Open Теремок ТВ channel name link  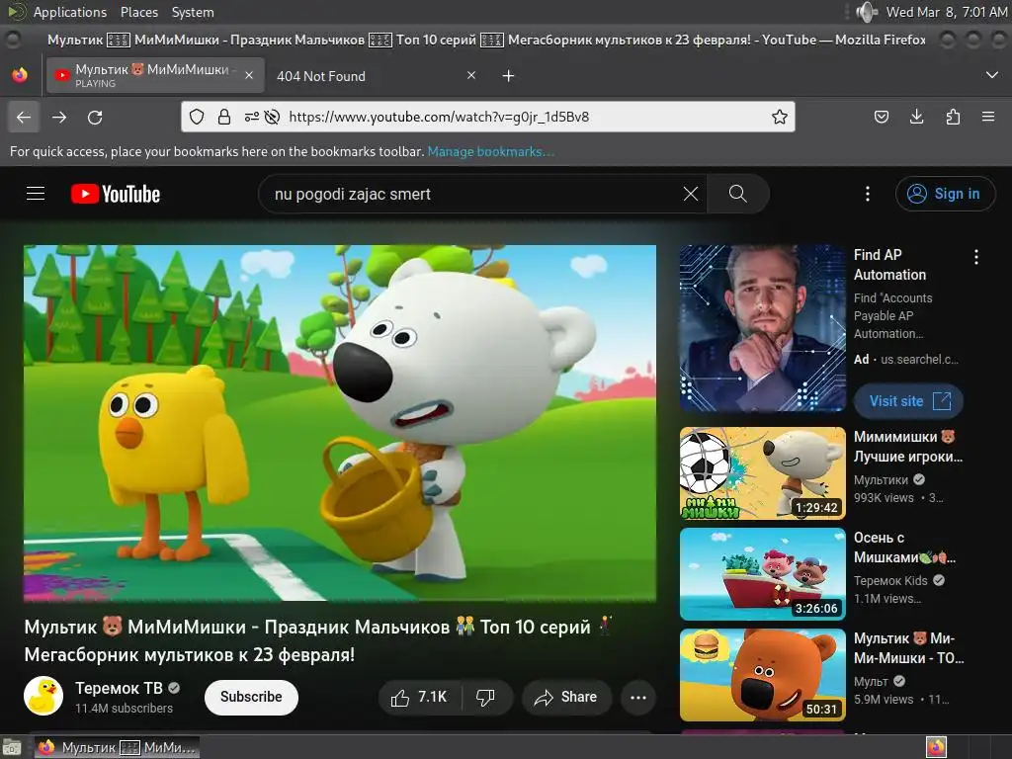click(119, 688)
